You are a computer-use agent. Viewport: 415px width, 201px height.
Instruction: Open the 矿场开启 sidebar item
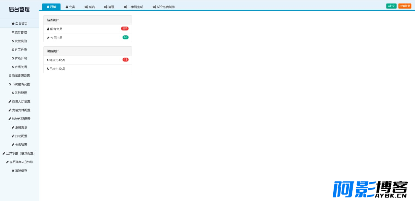(x=19, y=58)
